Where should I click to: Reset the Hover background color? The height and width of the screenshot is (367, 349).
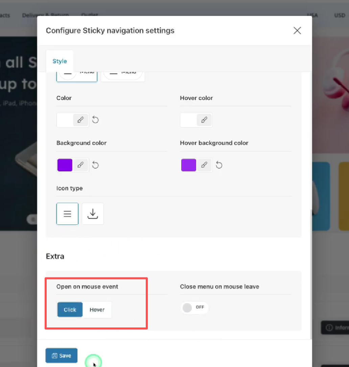[x=219, y=165]
